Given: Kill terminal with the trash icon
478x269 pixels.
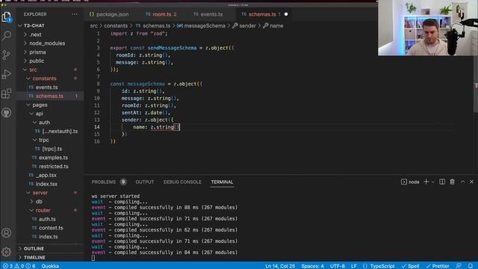Looking at the screenshot, I should (x=452, y=182).
